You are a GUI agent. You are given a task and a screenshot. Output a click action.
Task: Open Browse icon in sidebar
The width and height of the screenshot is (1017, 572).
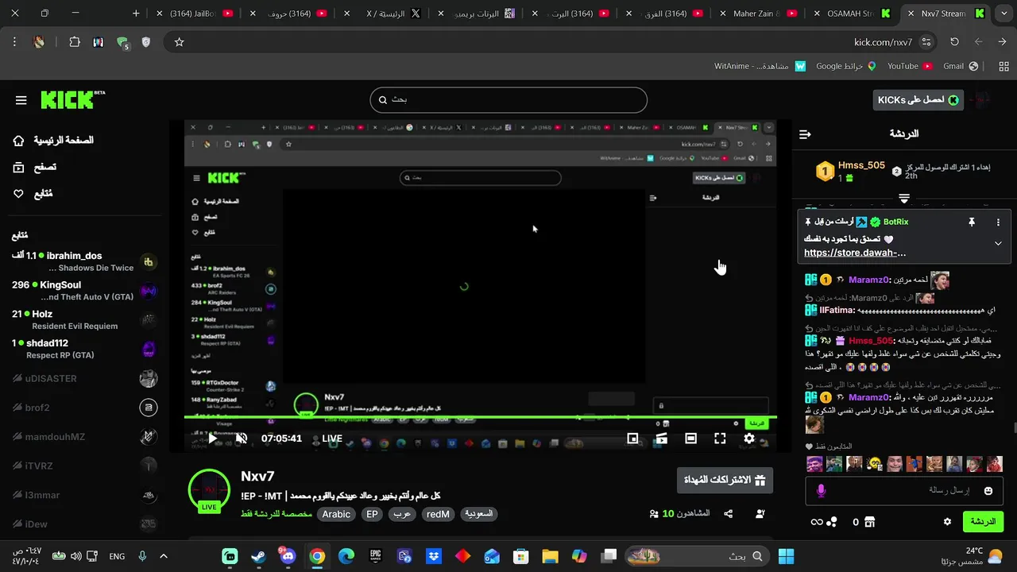pos(19,167)
